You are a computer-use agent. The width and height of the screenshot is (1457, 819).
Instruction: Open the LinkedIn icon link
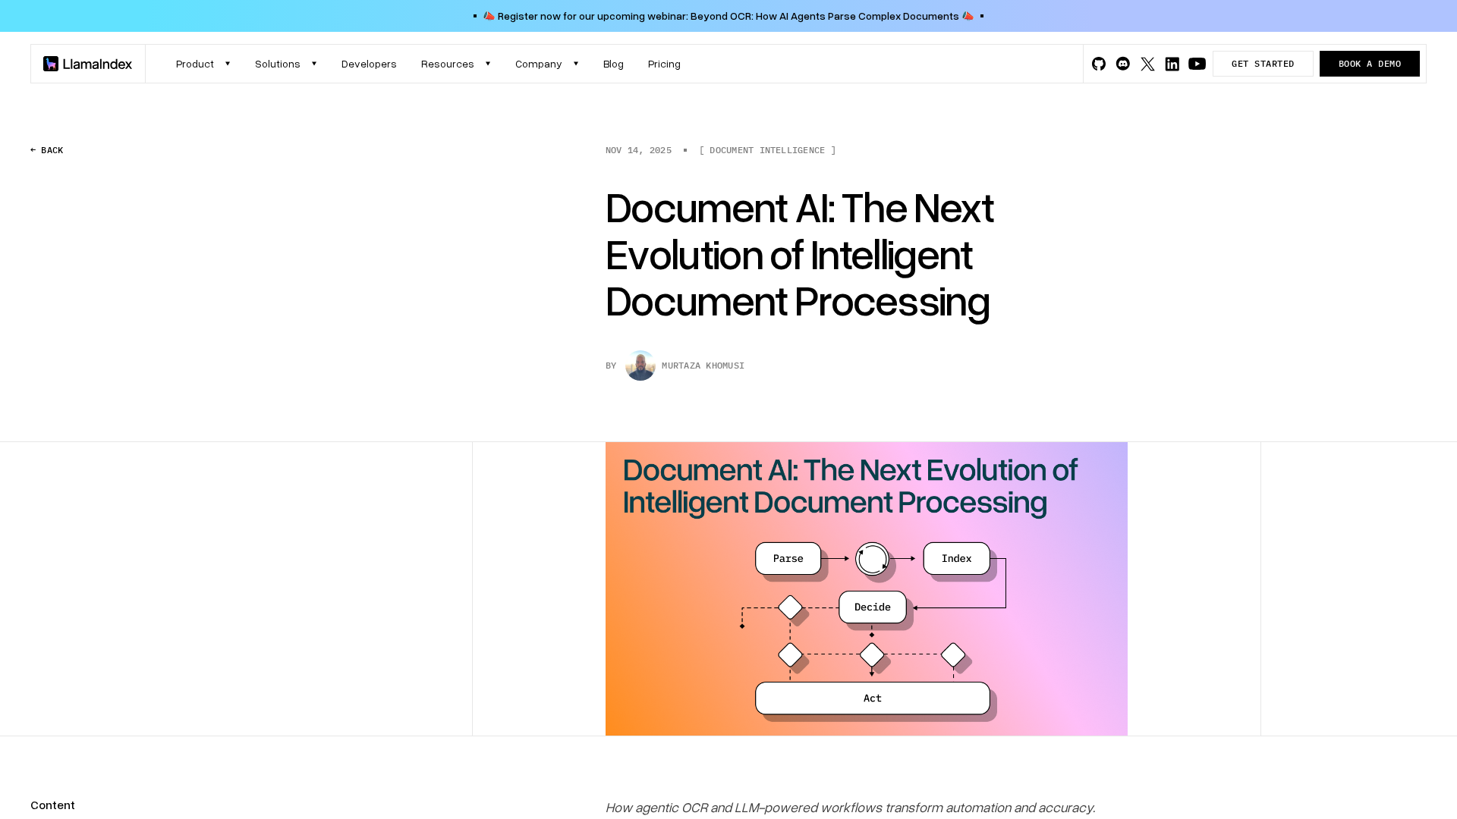coord(1172,64)
